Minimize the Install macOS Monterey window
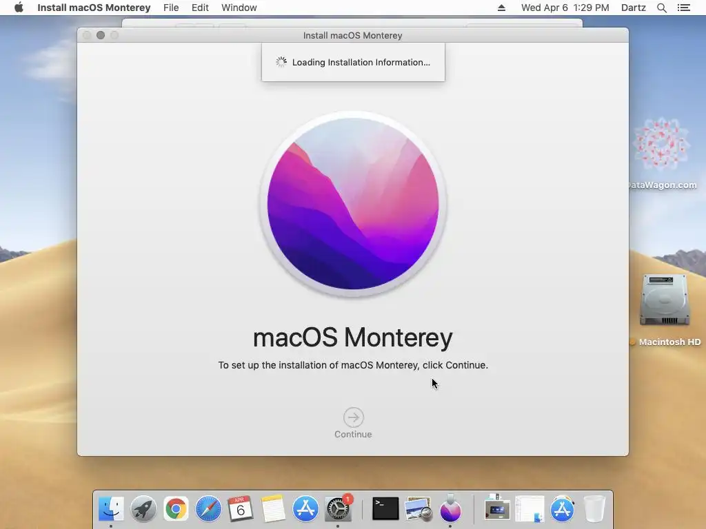The width and height of the screenshot is (706, 529). pyautogui.click(x=101, y=35)
